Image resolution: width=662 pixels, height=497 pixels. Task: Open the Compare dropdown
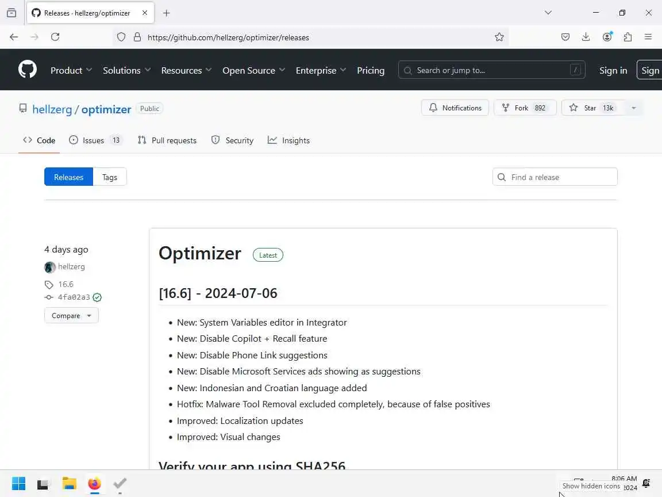pyautogui.click(x=71, y=316)
